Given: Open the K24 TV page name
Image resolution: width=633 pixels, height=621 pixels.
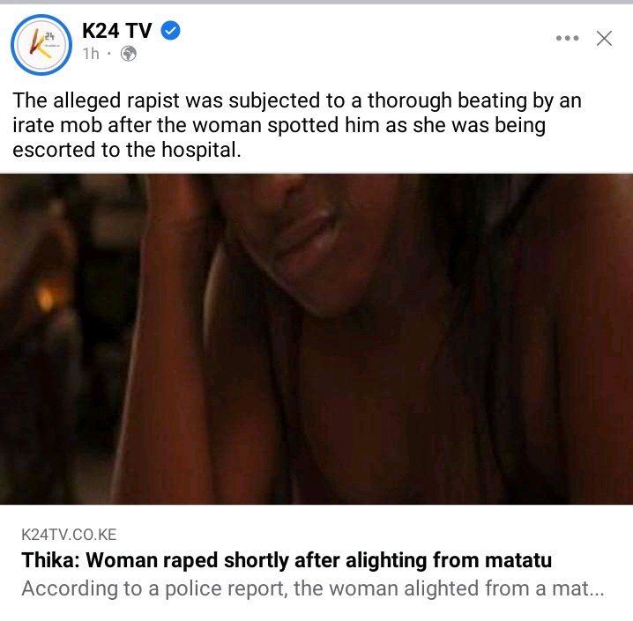Looking at the screenshot, I should point(117,31).
